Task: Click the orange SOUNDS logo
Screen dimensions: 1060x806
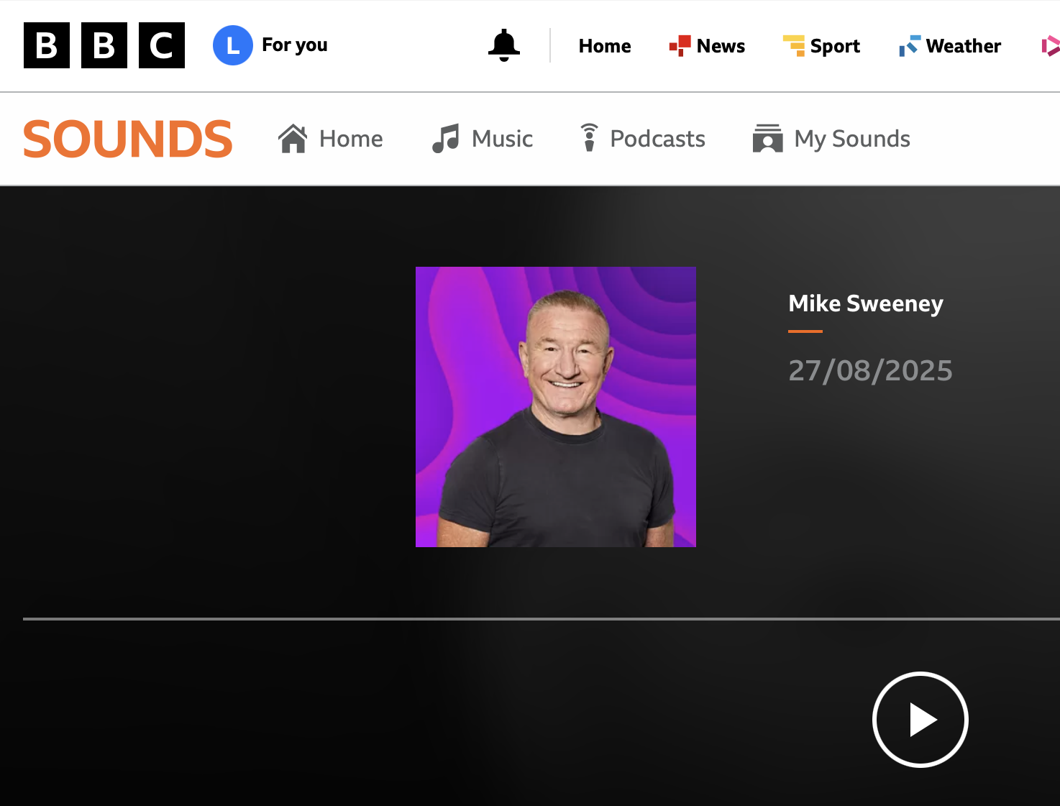Action: click(x=128, y=139)
